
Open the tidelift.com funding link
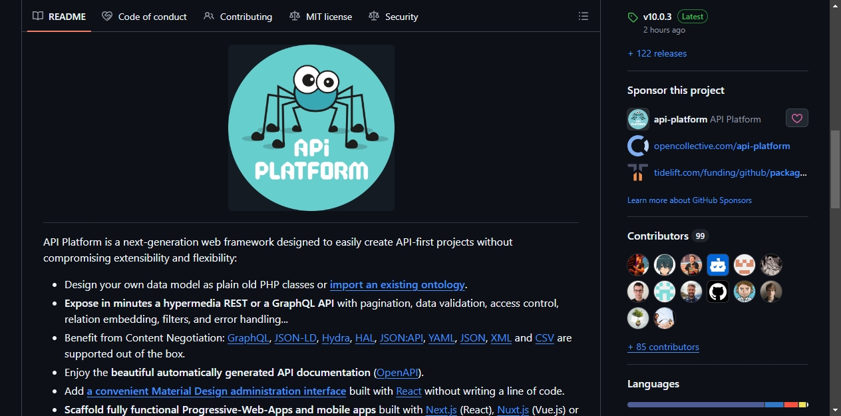(x=731, y=172)
